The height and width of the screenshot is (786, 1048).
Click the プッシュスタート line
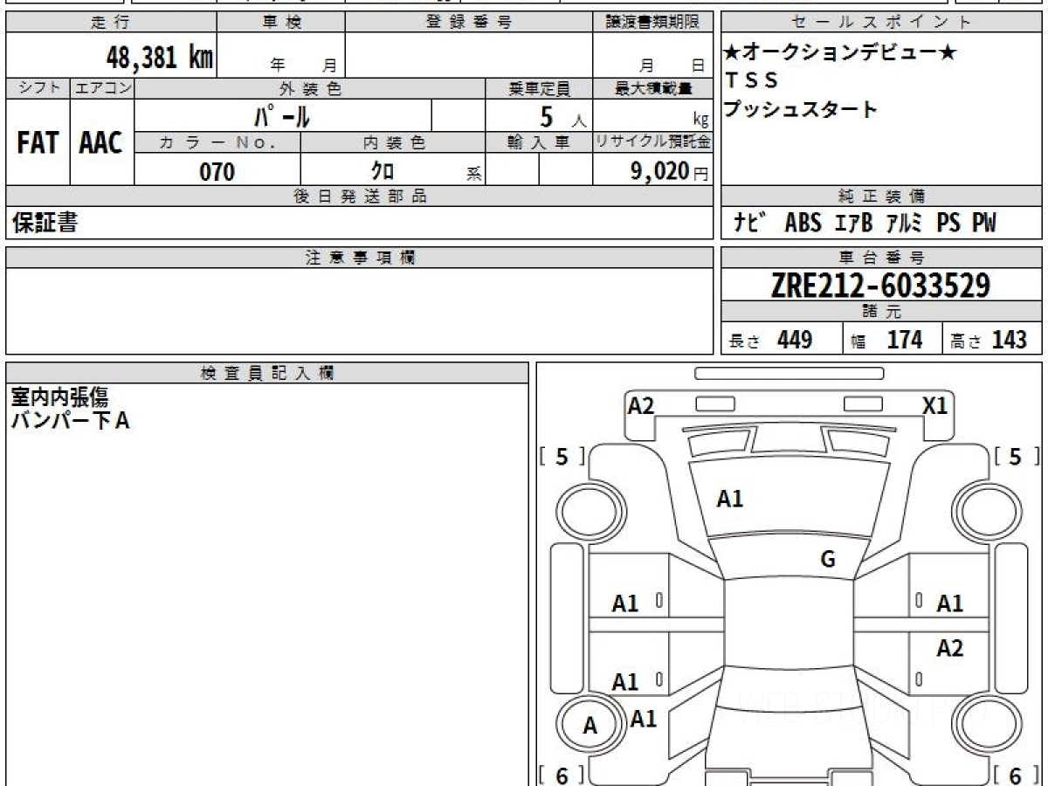tap(801, 110)
